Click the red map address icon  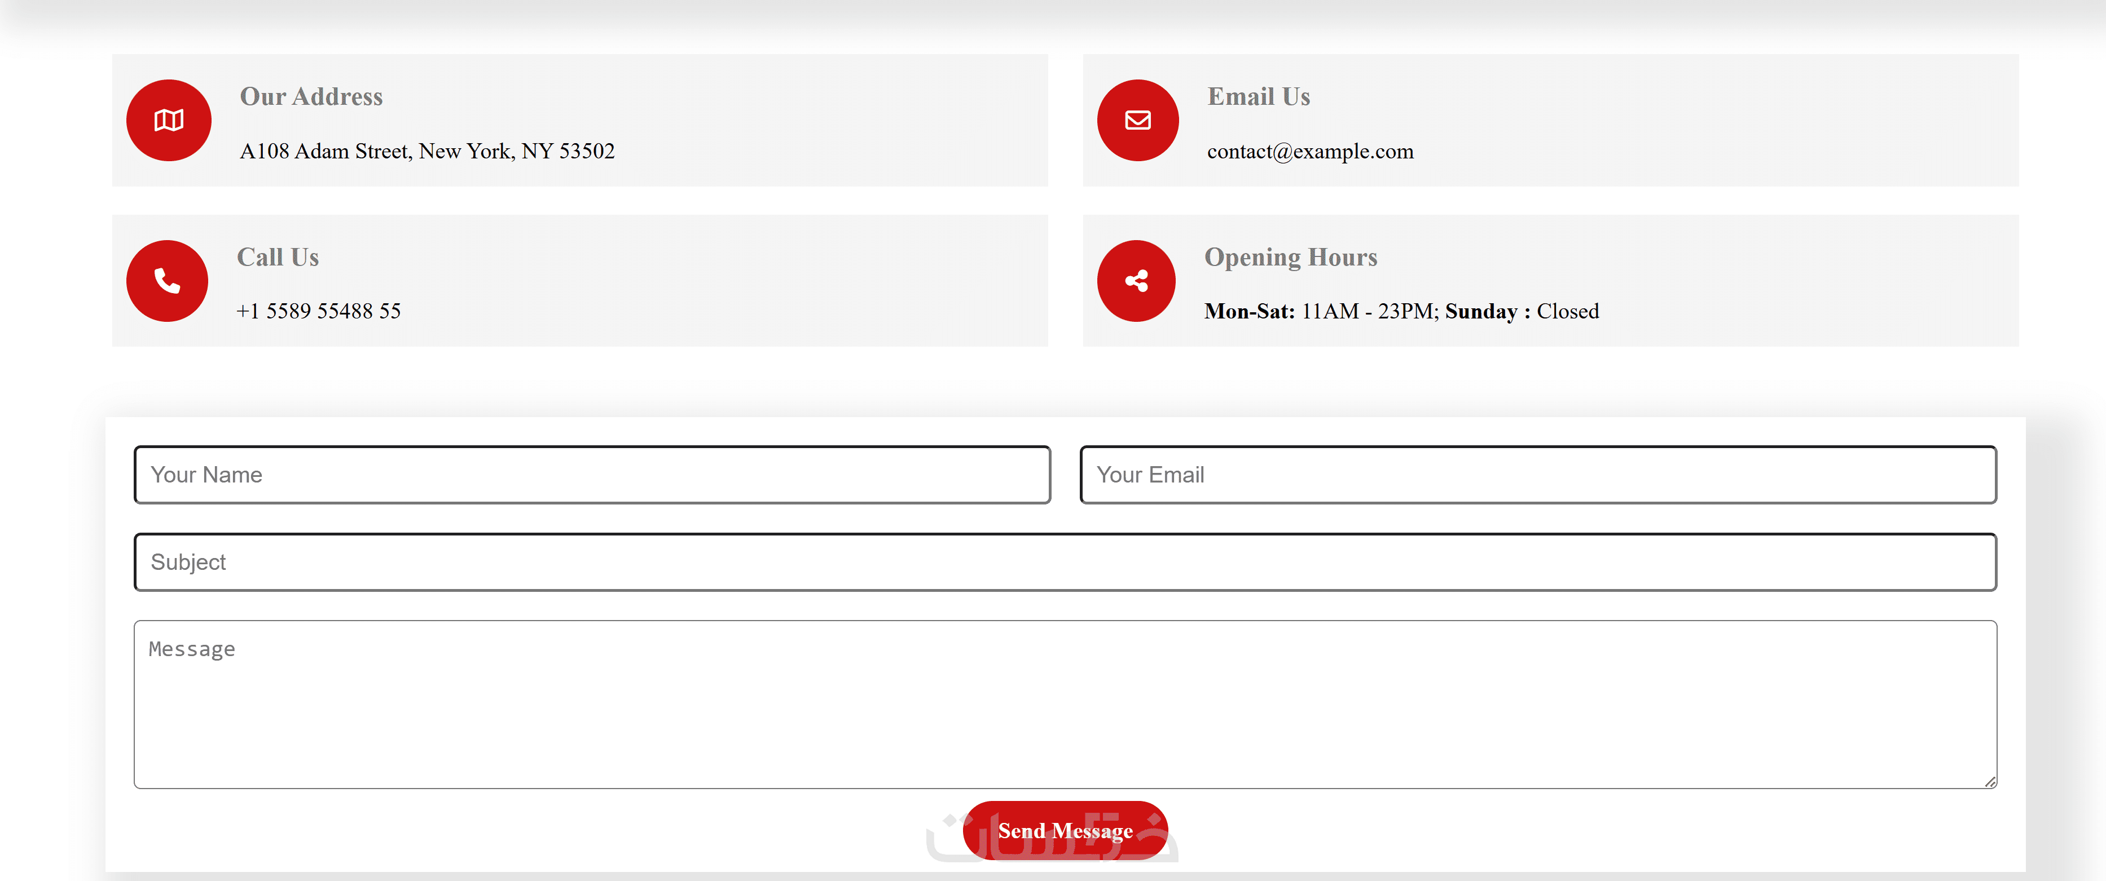pos(169,120)
